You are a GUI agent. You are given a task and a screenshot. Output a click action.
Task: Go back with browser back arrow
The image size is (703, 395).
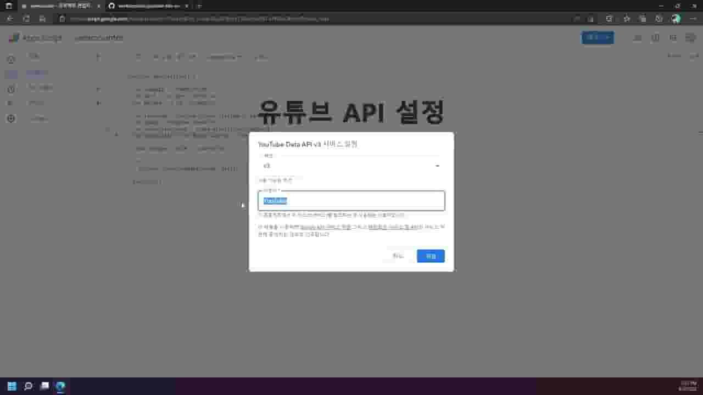coord(10,19)
